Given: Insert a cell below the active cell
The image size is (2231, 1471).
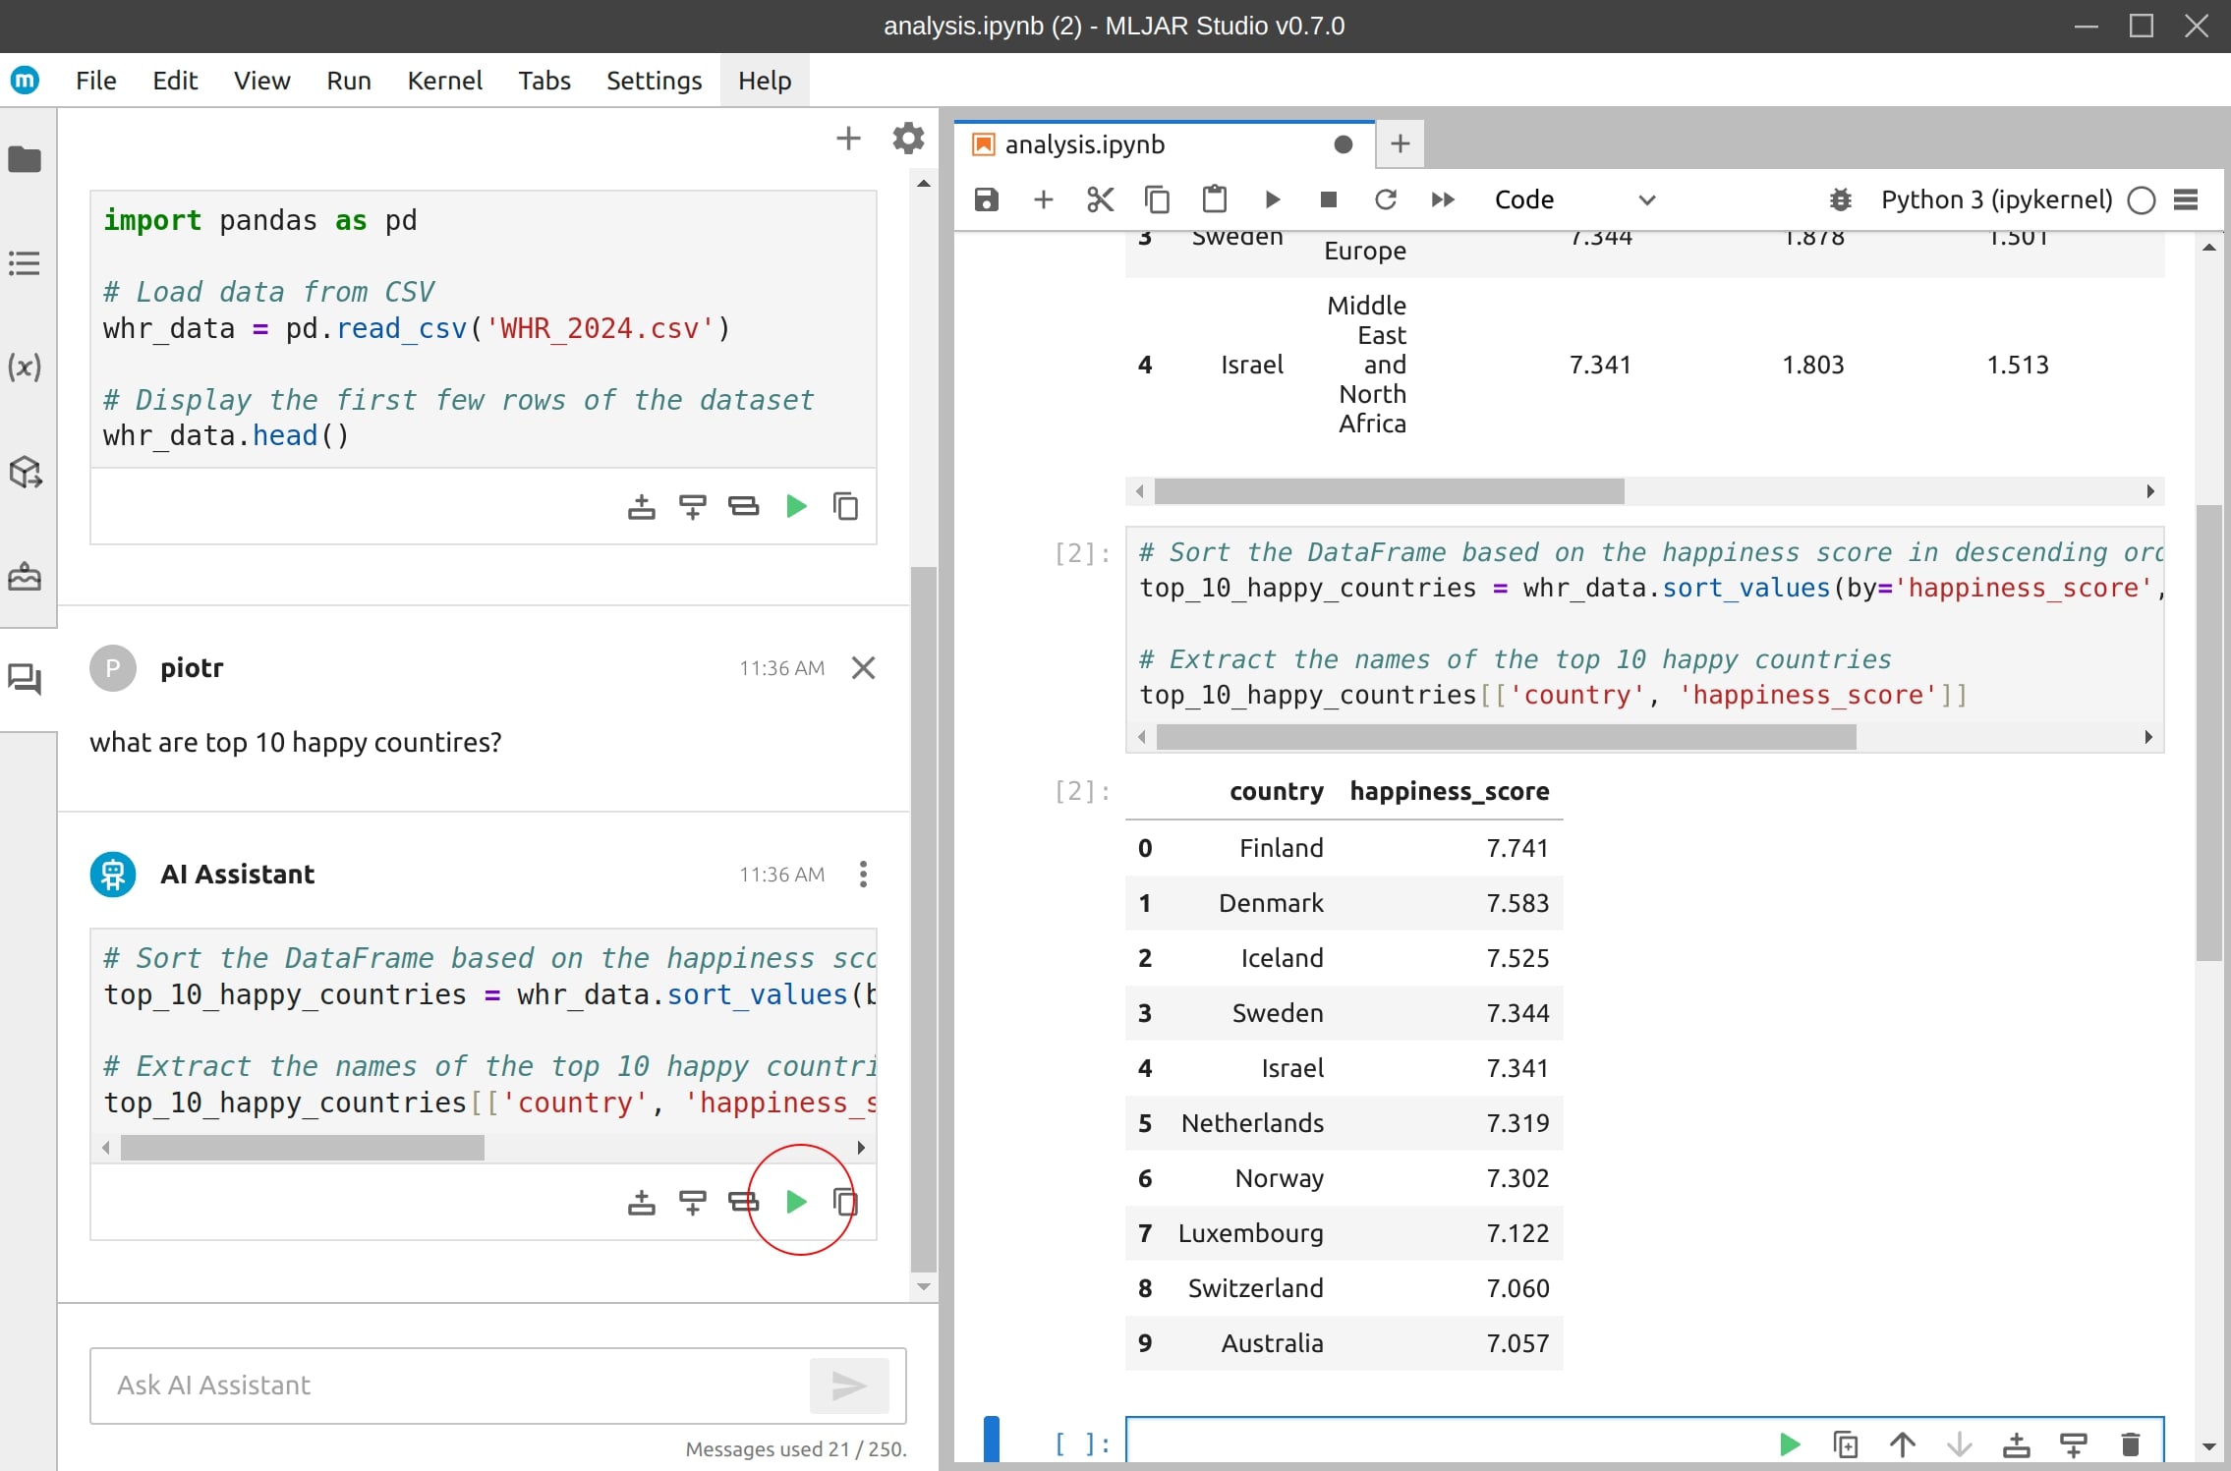Looking at the screenshot, I should pyautogui.click(x=2074, y=1443).
